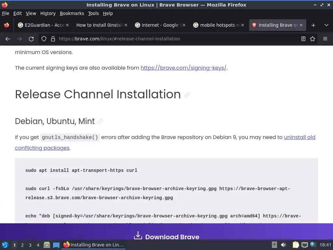Click the gnutls_handshake() code text
This screenshot has width=333, height=250.
pyautogui.click(x=70, y=137)
